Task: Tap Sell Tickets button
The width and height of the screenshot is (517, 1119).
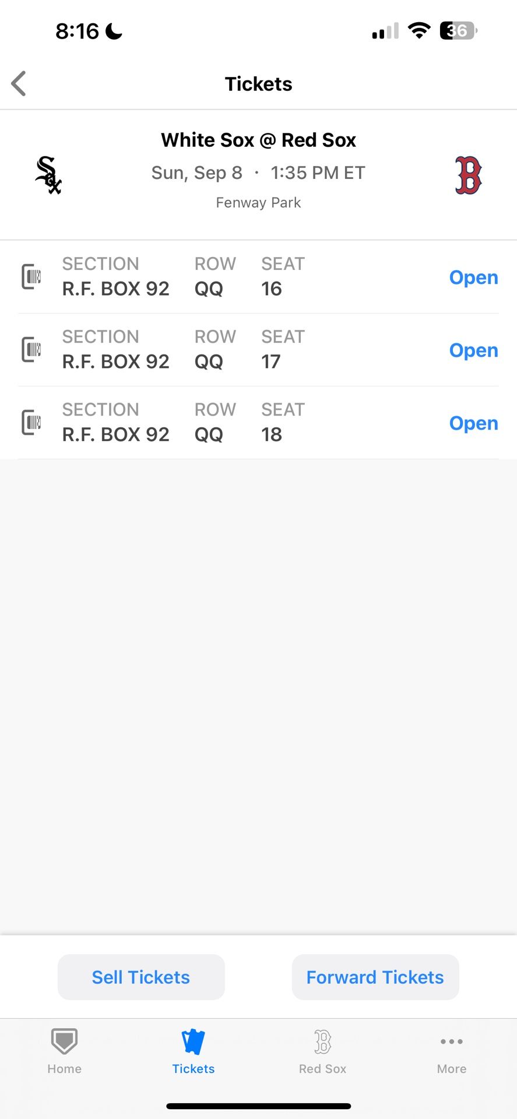Action: [141, 977]
